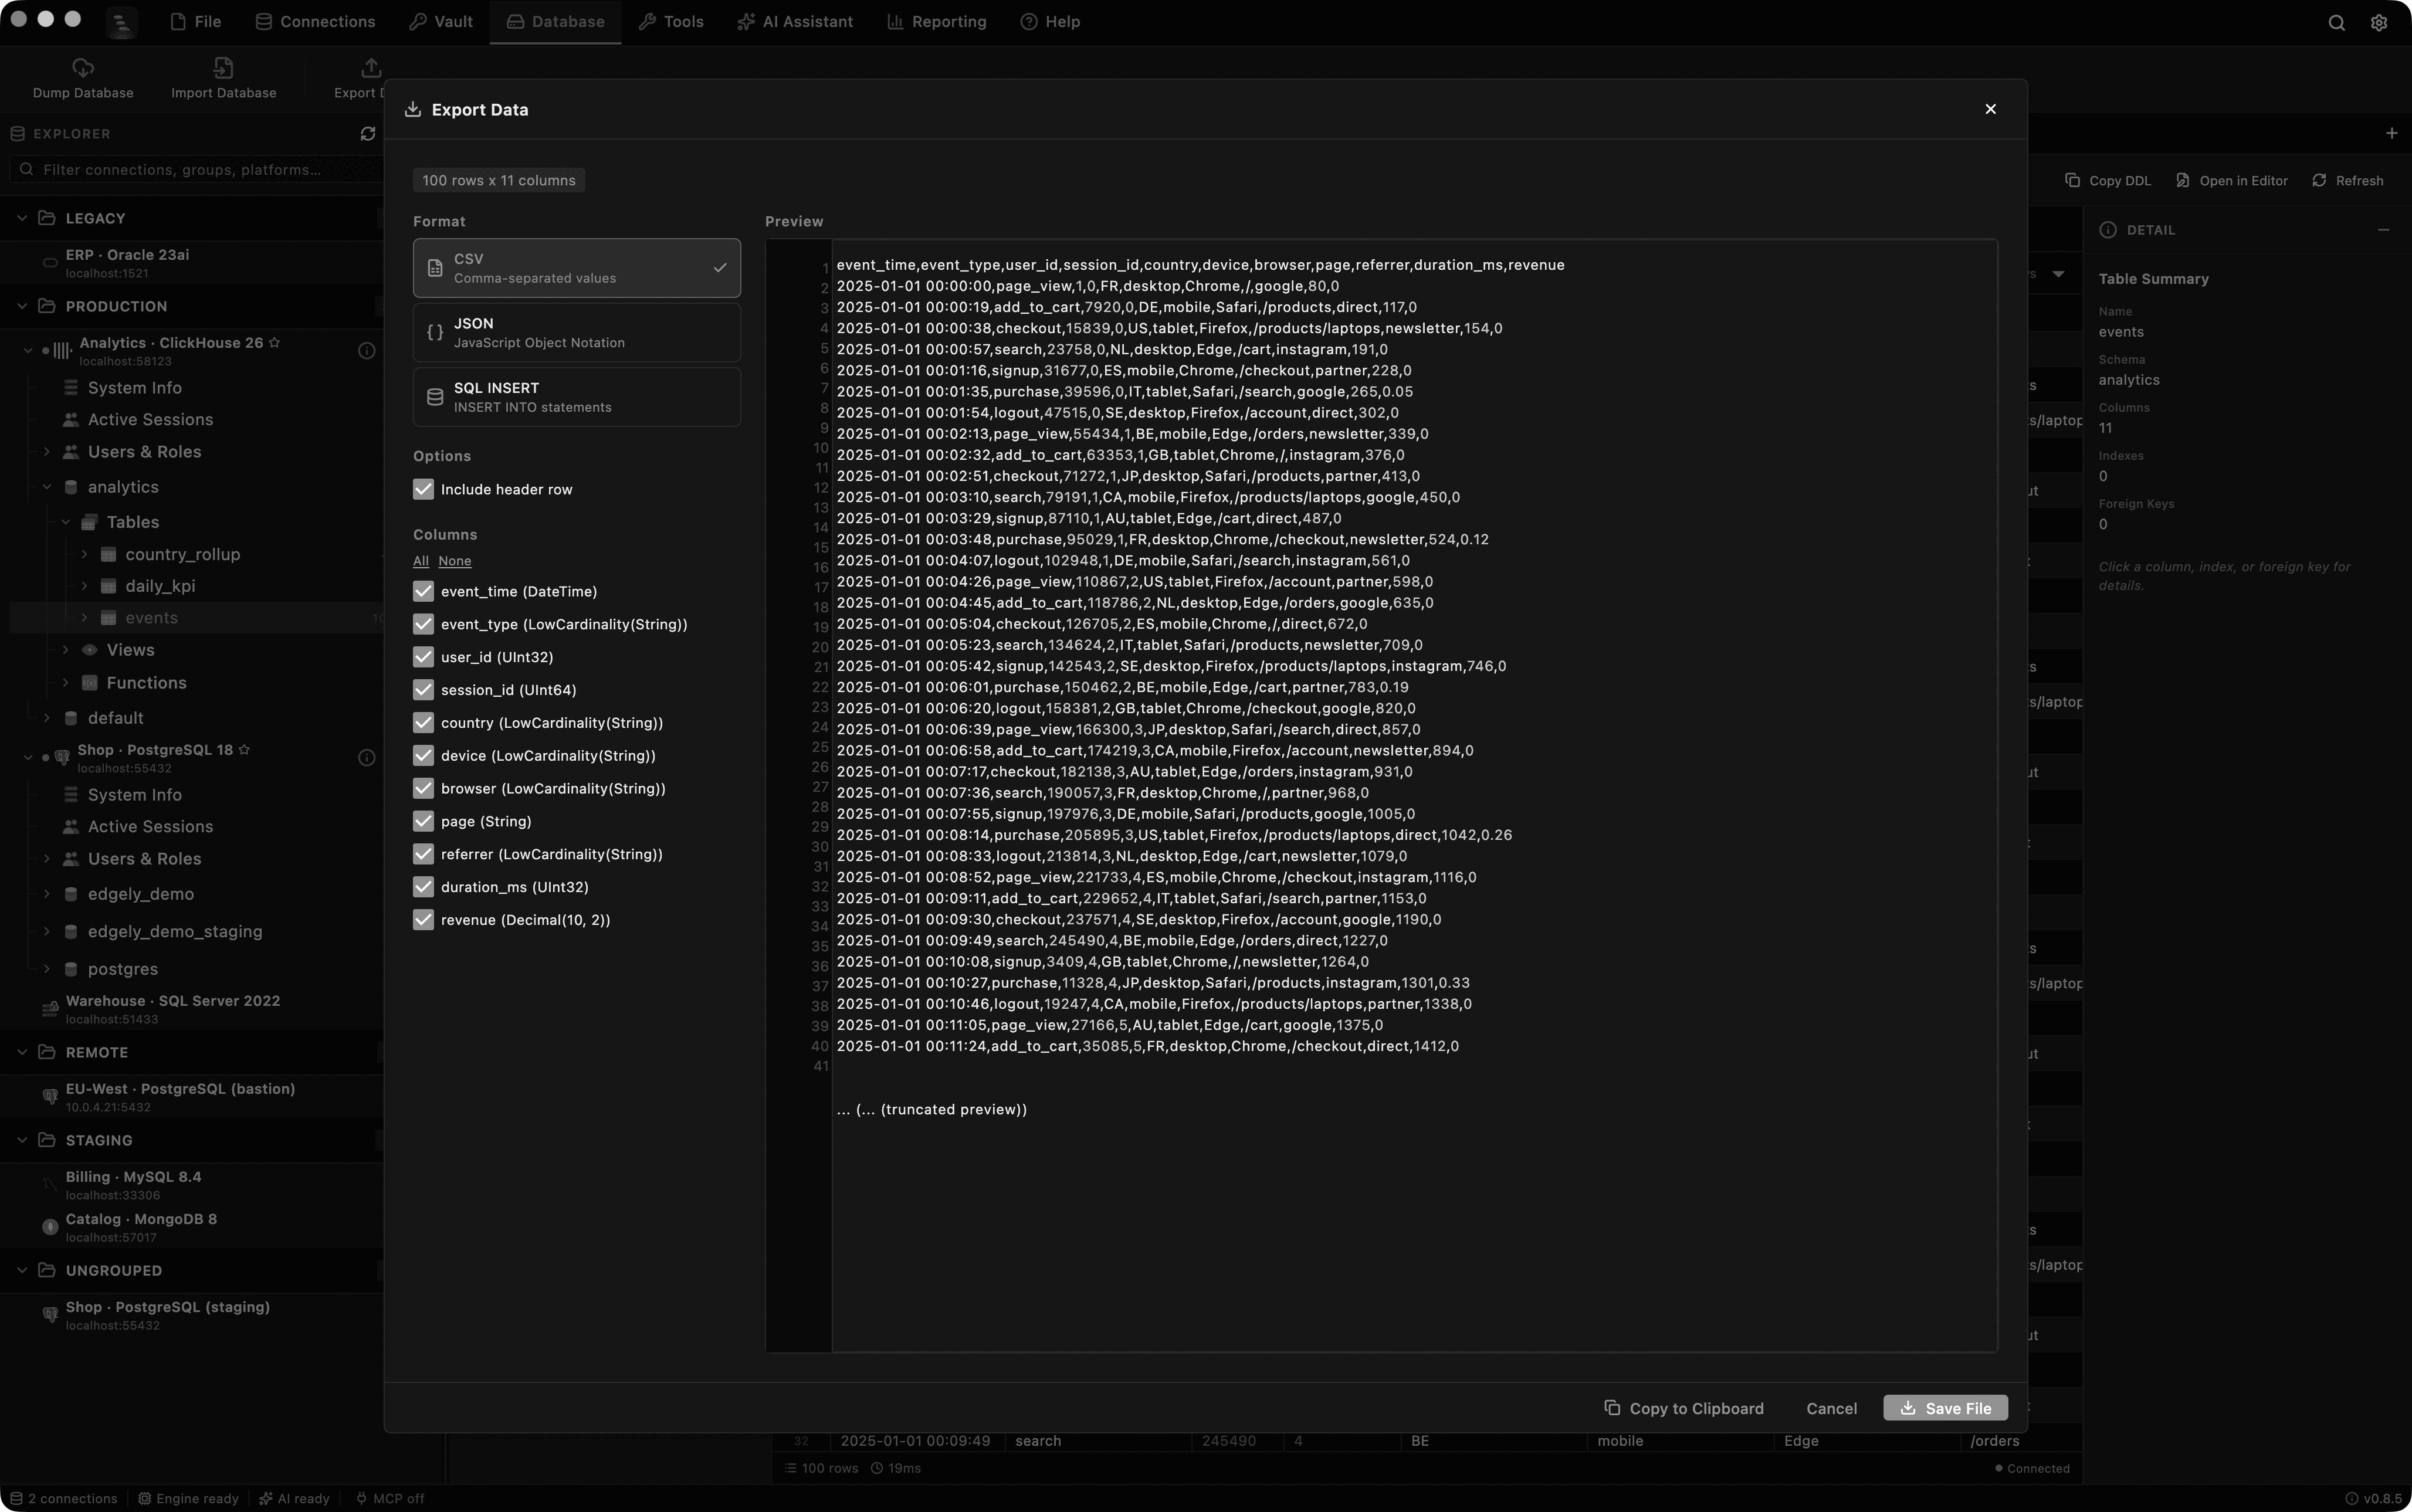Uncheck the session_id (UInt64) column

point(423,690)
